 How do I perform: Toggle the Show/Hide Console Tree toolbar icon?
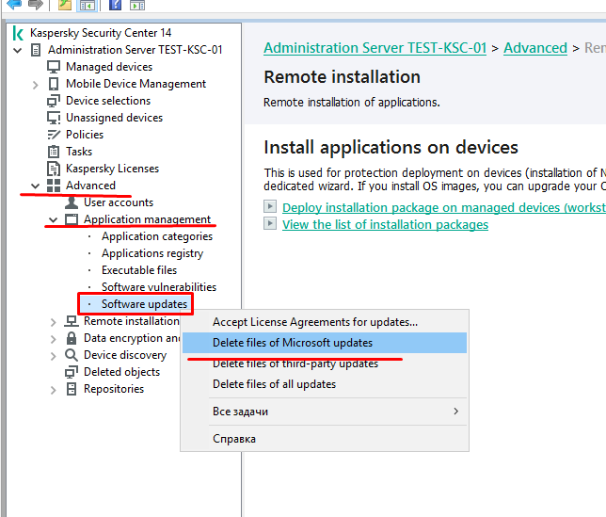[88, 5]
